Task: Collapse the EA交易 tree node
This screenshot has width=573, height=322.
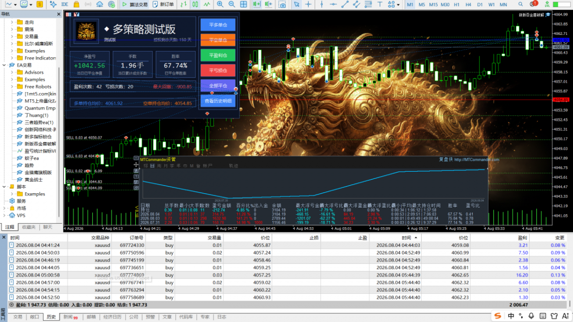Action: tap(4, 65)
